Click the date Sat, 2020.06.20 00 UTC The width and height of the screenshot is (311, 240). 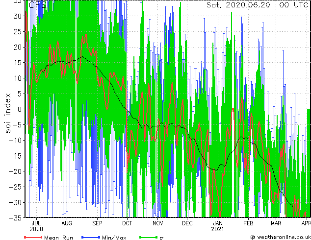pos(257,5)
